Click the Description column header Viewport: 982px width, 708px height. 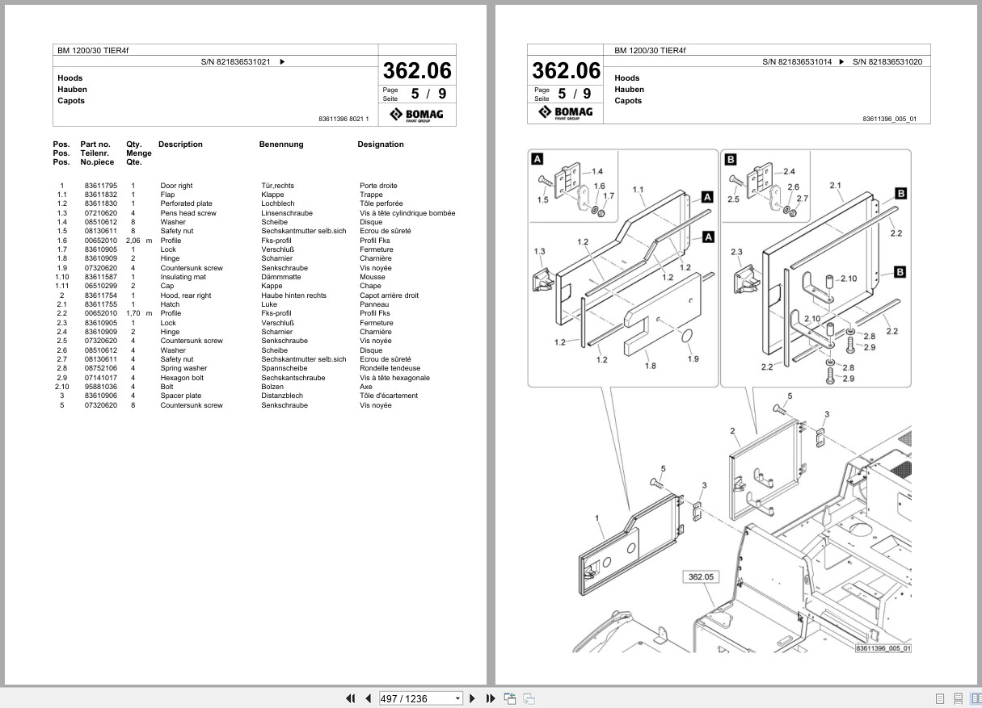(180, 145)
